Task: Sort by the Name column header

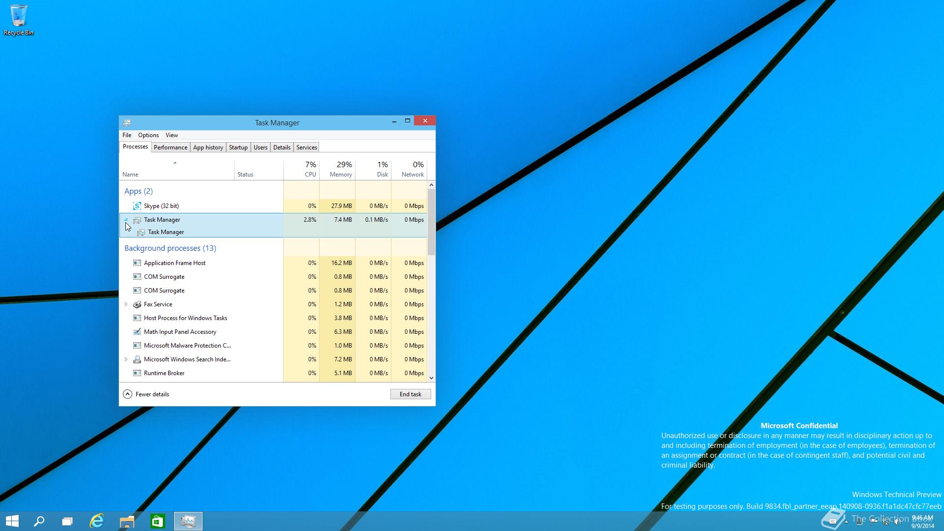Action: tap(177, 170)
